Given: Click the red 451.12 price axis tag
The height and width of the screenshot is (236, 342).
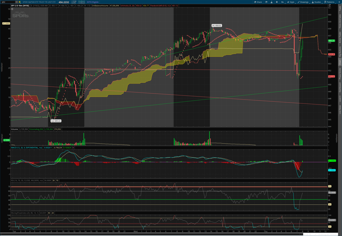Looking at the screenshot, I should click(x=332, y=76).
